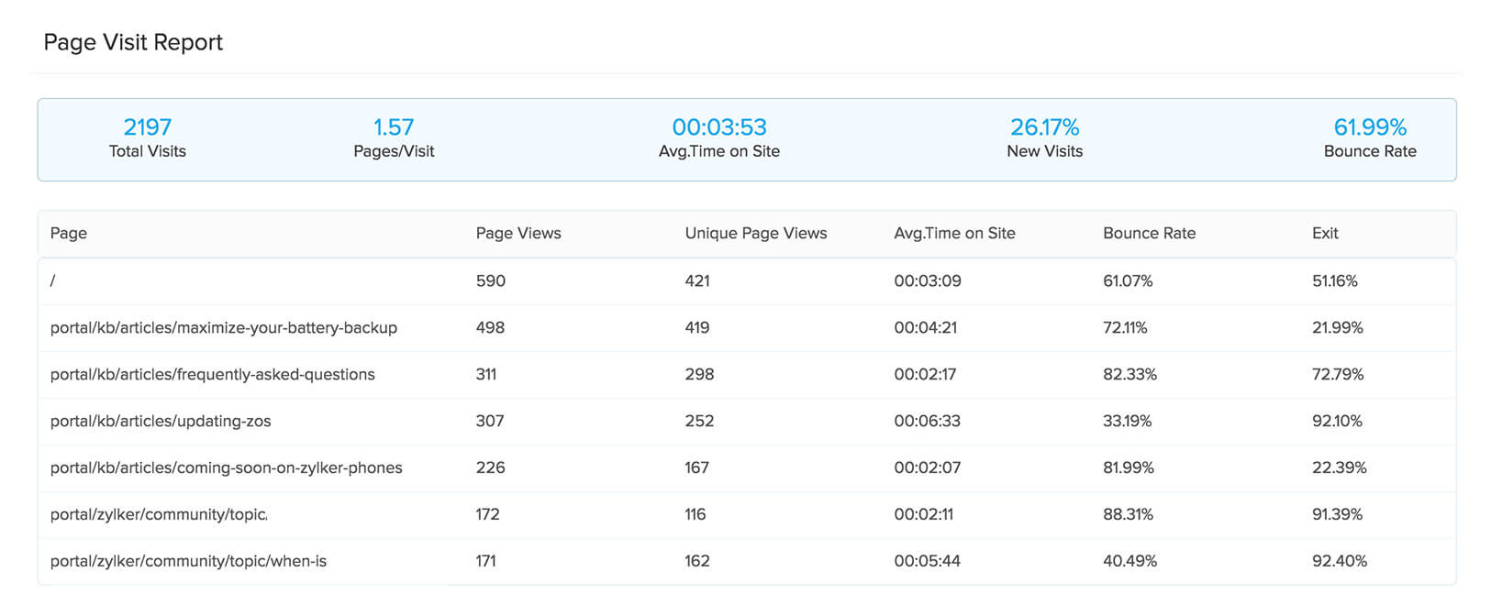
Task: Open the root "/" page row
Action: [x=53, y=280]
